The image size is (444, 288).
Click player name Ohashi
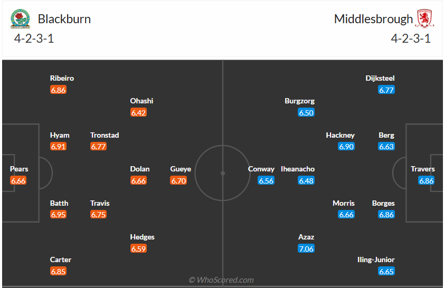(141, 101)
